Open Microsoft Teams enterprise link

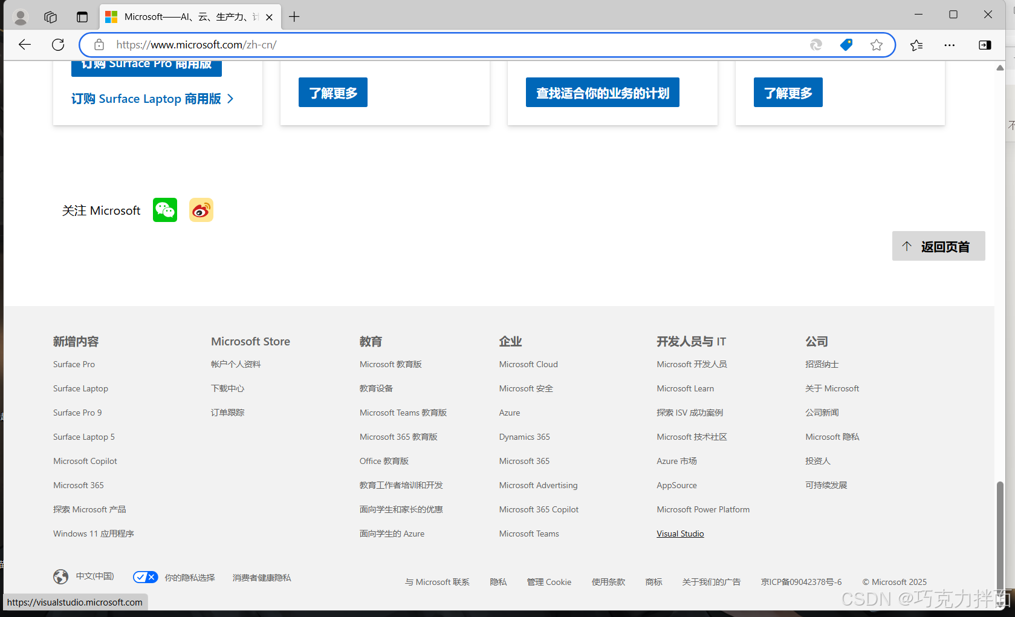529,534
